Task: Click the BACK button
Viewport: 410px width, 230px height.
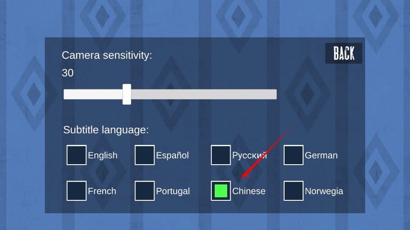Action: click(344, 53)
